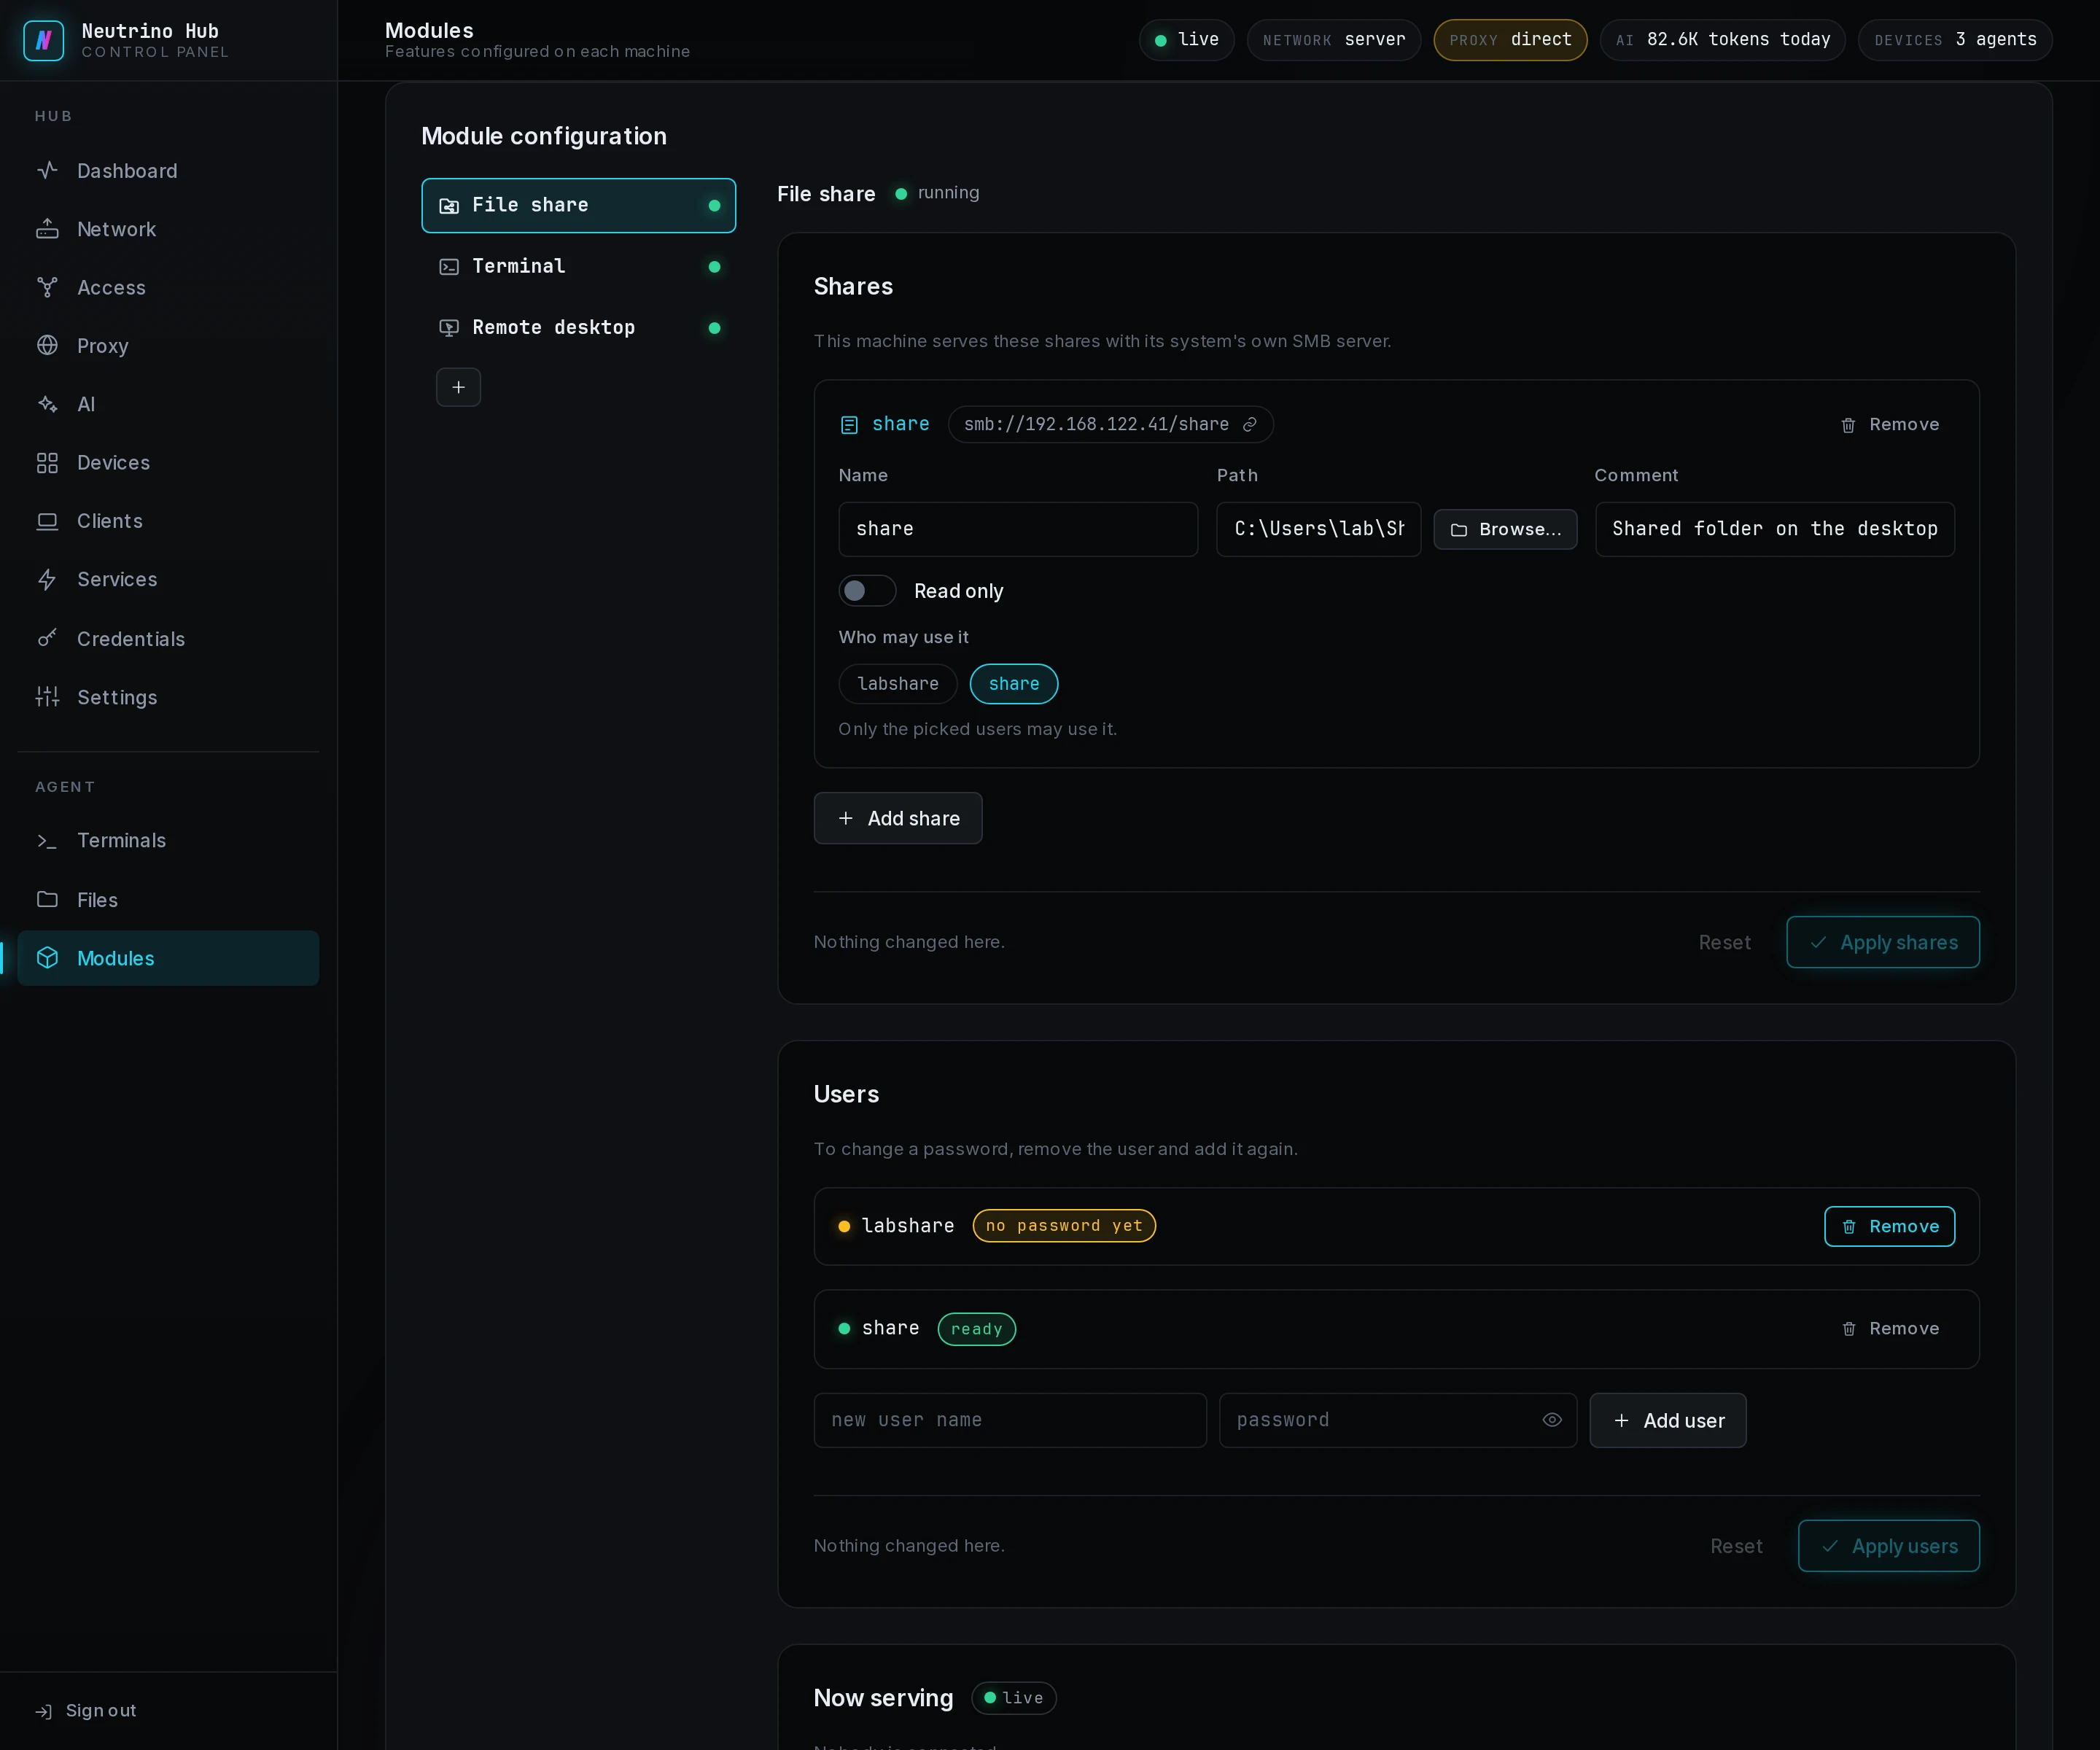Click Apply users
The width and height of the screenshot is (2100, 1750).
[1888, 1546]
